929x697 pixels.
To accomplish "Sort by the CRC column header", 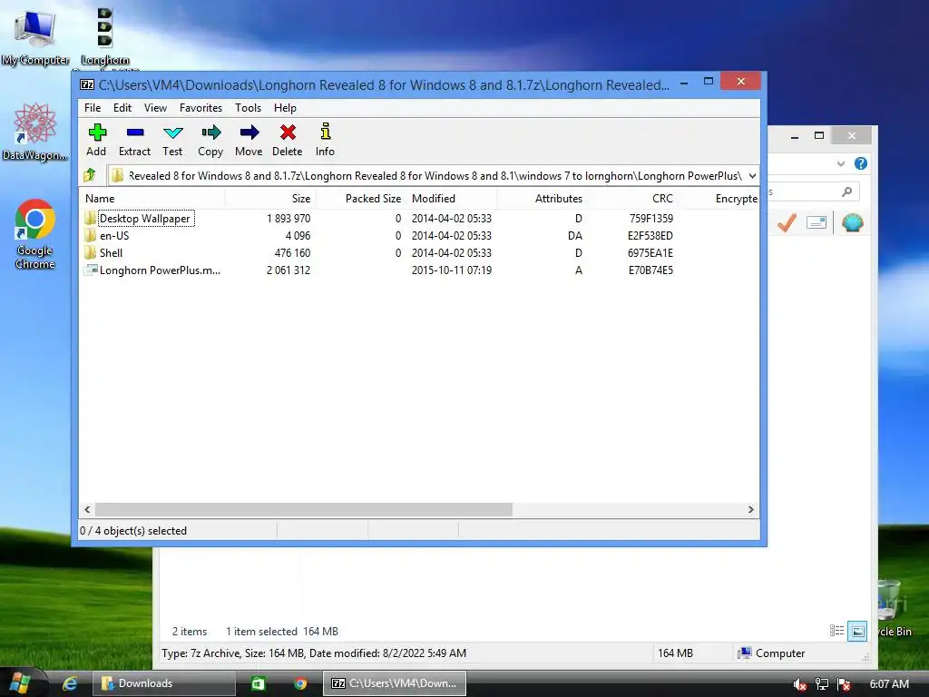I will click(632, 199).
